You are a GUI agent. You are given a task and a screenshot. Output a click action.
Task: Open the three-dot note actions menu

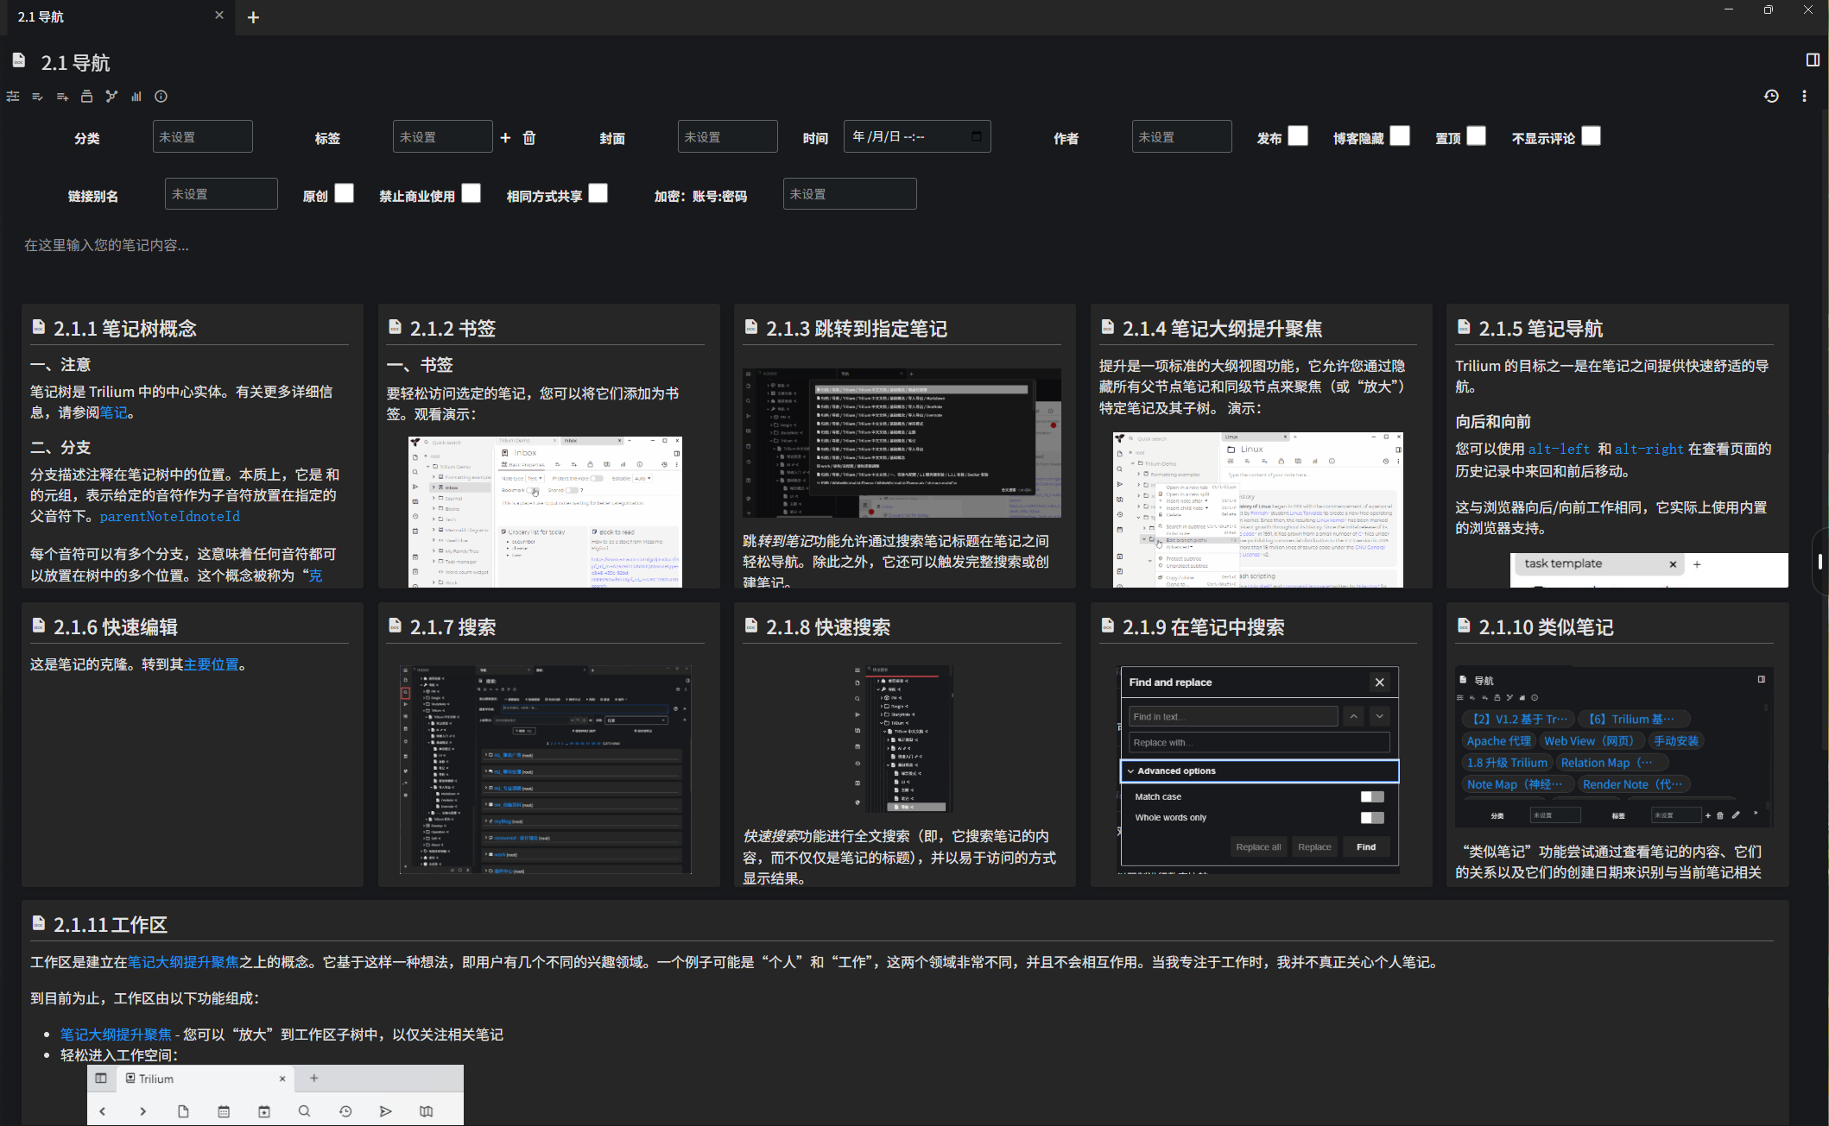(1804, 97)
